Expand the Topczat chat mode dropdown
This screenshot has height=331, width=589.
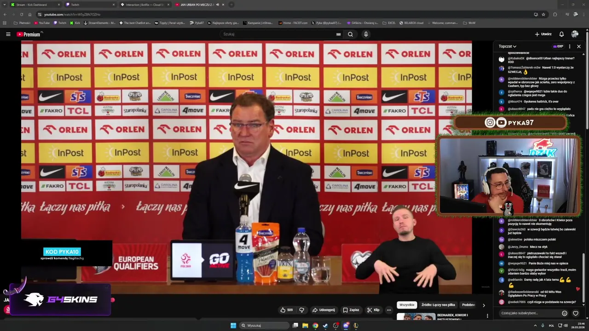coord(508,46)
